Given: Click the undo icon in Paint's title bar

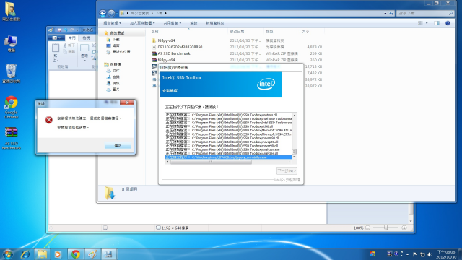Looking at the screenshot, I should (66, 30).
